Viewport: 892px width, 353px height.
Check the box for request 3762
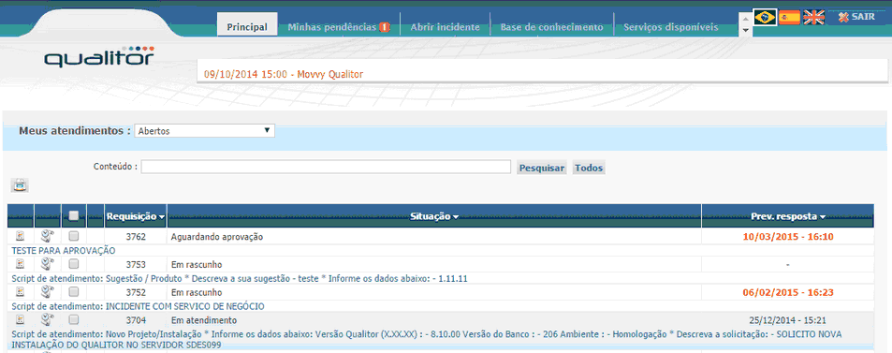coord(73,236)
